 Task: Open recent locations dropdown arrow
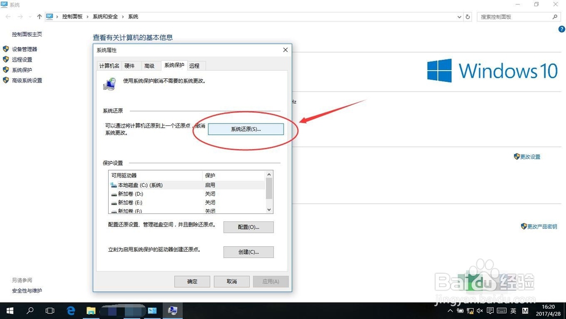30,16
